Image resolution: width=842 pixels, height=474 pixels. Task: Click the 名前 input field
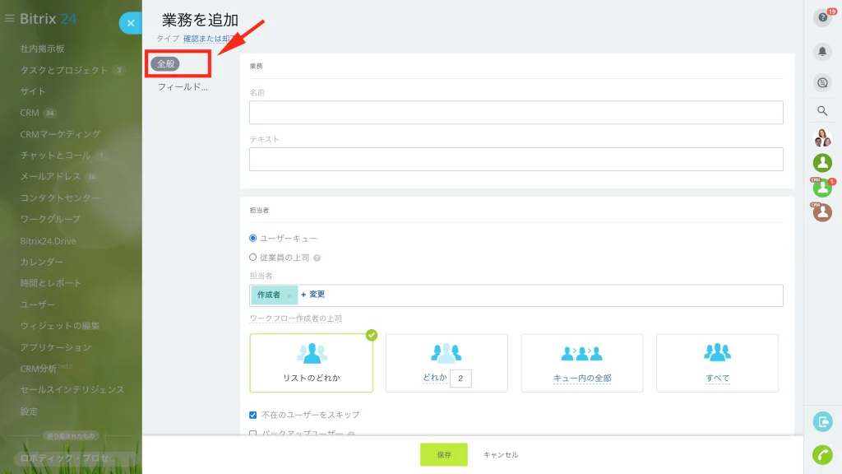click(516, 112)
